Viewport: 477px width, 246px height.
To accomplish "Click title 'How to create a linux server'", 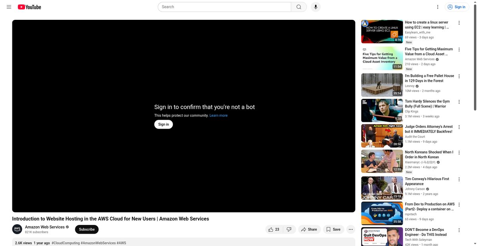I will pyautogui.click(x=427, y=25).
